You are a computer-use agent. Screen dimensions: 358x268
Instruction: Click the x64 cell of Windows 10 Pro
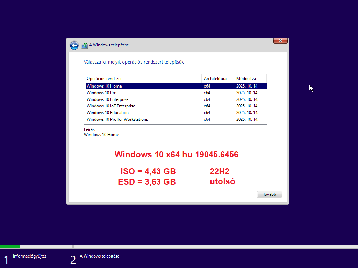point(207,93)
